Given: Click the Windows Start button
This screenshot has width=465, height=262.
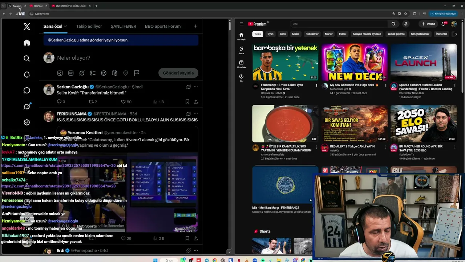Looking at the screenshot, I should click(x=155, y=260).
